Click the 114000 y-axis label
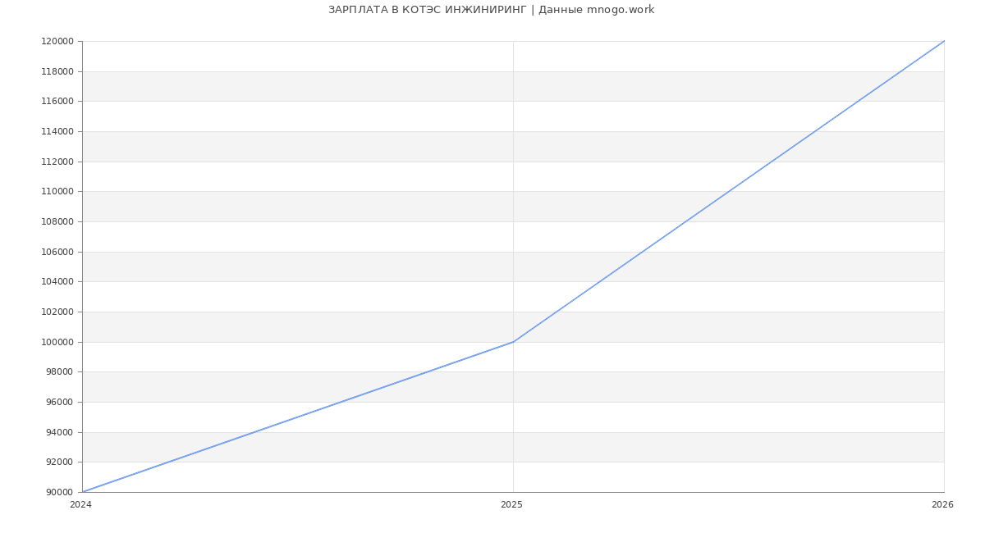This screenshot has width=985, height=533. (x=57, y=132)
